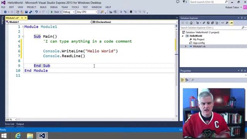Viewport: 247px width, 139px height.
Task: Open the PROJECT menu
Action: (32, 7)
